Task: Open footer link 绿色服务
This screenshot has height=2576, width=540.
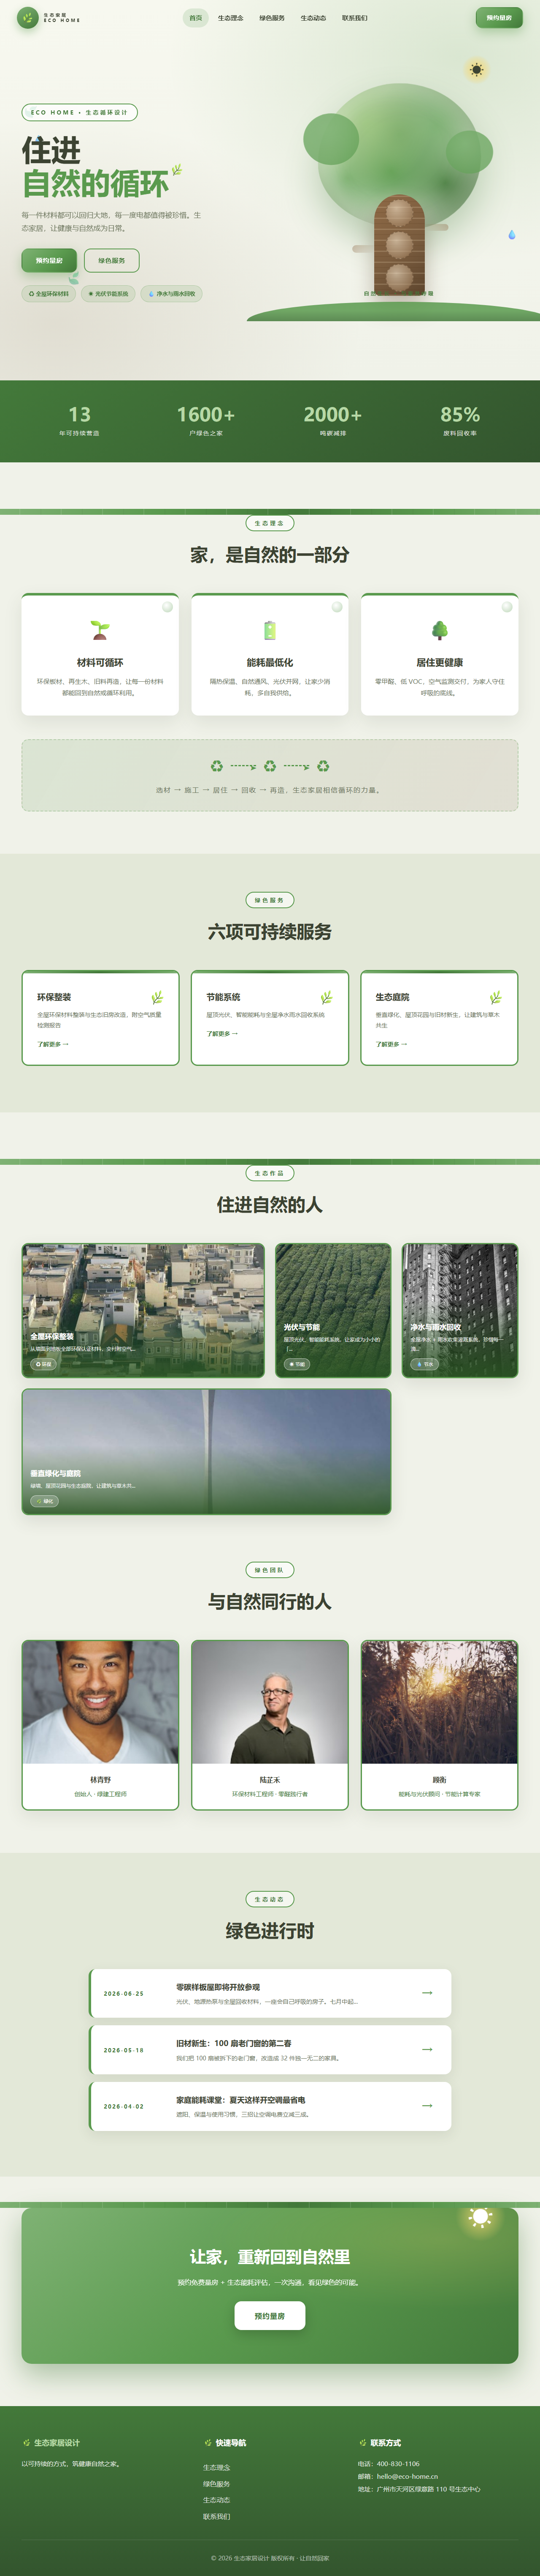Action: point(216,2484)
